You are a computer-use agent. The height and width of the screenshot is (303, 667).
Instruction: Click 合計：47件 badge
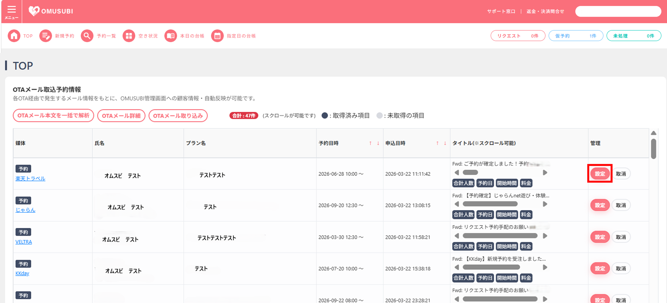(x=244, y=116)
